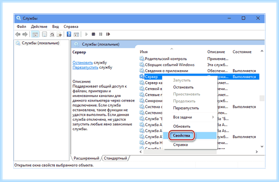Screen dimensions: 279x182
Task: Toggle the action pane toolbar icon
Action: coord(76,34)
